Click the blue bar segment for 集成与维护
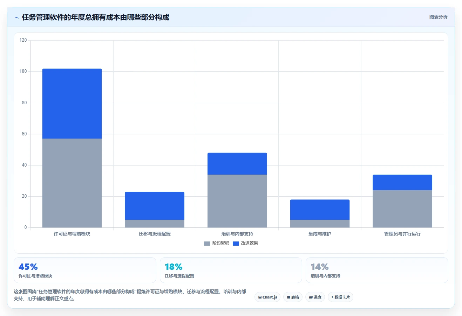Image resolution: width=462 pixels, height=316 pixels. click(320, 210)
